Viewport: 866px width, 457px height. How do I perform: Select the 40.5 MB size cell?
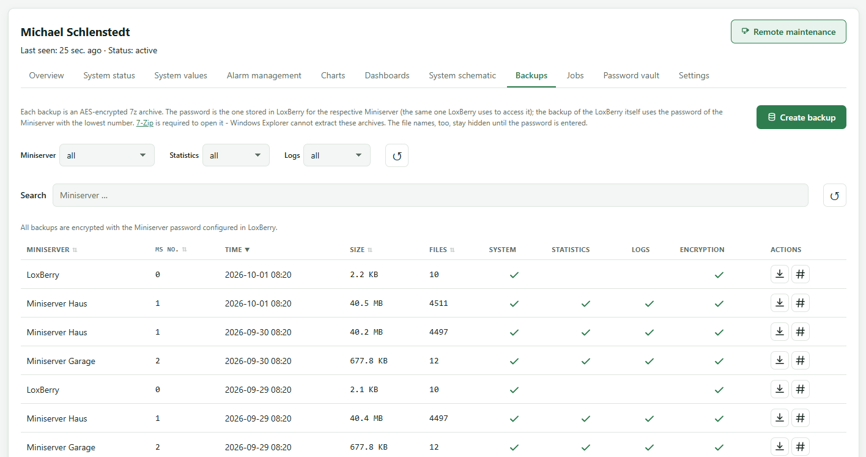point(366,303)
